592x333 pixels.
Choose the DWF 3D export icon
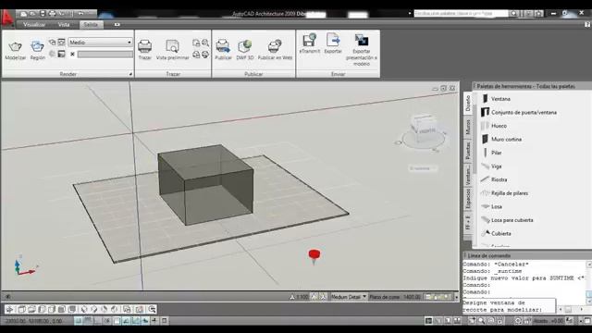244,46
